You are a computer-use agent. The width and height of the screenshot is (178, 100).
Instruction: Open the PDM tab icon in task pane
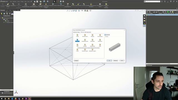point(144,26)
